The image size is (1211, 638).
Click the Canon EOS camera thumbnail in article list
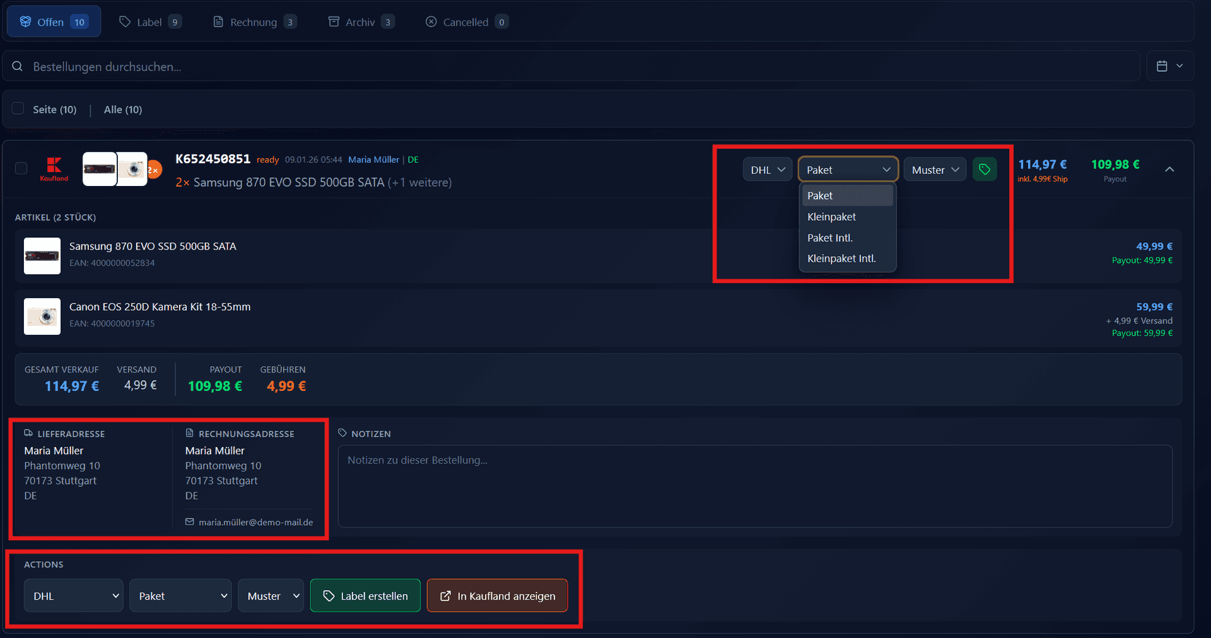pos(42,316)
